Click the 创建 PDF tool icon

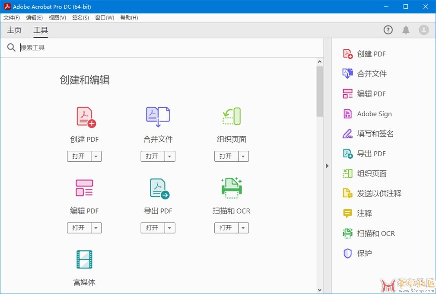pyautogui.click(x=86, y=117)
